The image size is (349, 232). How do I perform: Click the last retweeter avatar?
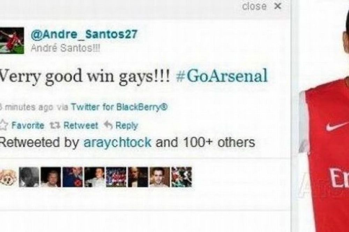[181, 177]
